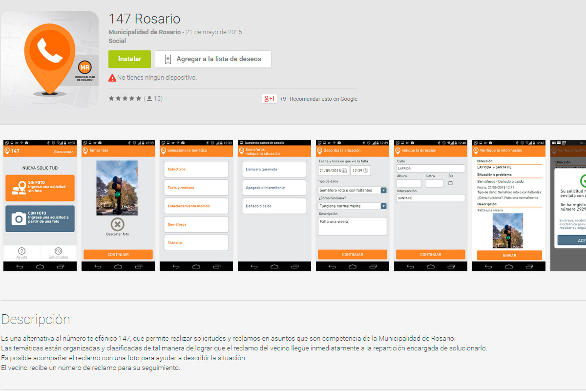This screenshot has width=586, height=391.
Task: Click the Recomendar esto en Google text
Action: click(x=323, y=99)
